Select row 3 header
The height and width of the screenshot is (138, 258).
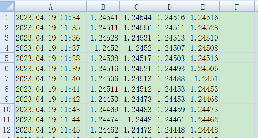(x=7, y=37)
